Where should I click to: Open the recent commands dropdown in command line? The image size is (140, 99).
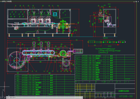coord(8,98)
